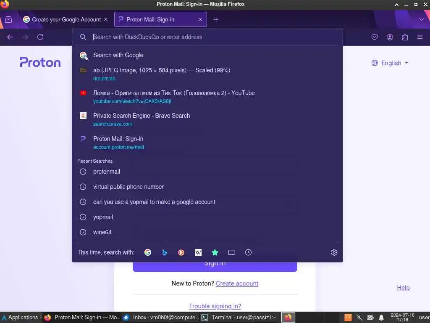Image resolution: width=430 pixels, height=323 pixels.
Task: Search bookmarks with the star icon
Action: pos(215,252)
